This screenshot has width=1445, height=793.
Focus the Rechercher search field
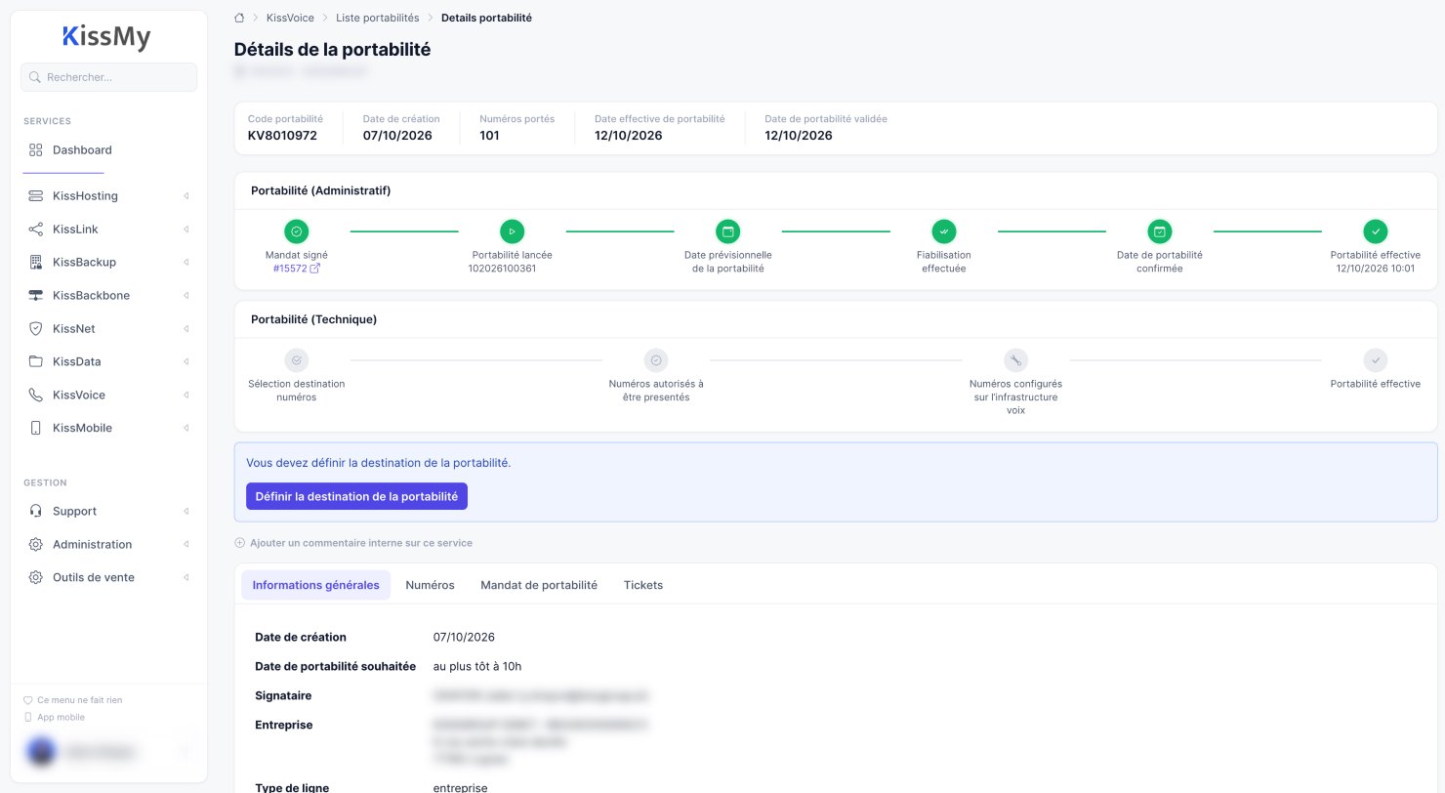coord(108,77)
